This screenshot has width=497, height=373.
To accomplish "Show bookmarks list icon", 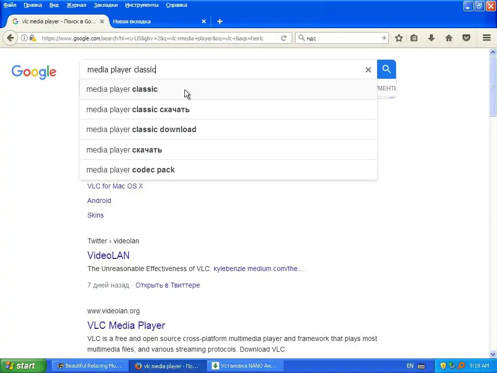I will click(414, 38).
